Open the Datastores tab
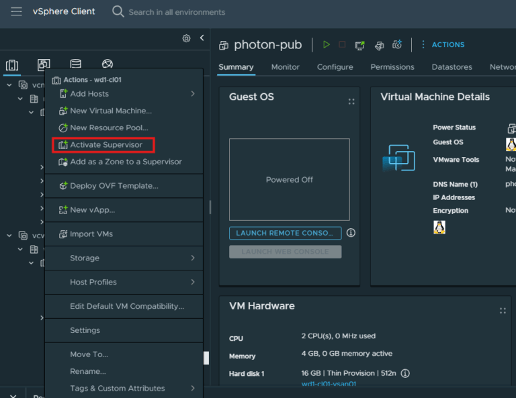 pyautogui.click(x=451, y=67)
